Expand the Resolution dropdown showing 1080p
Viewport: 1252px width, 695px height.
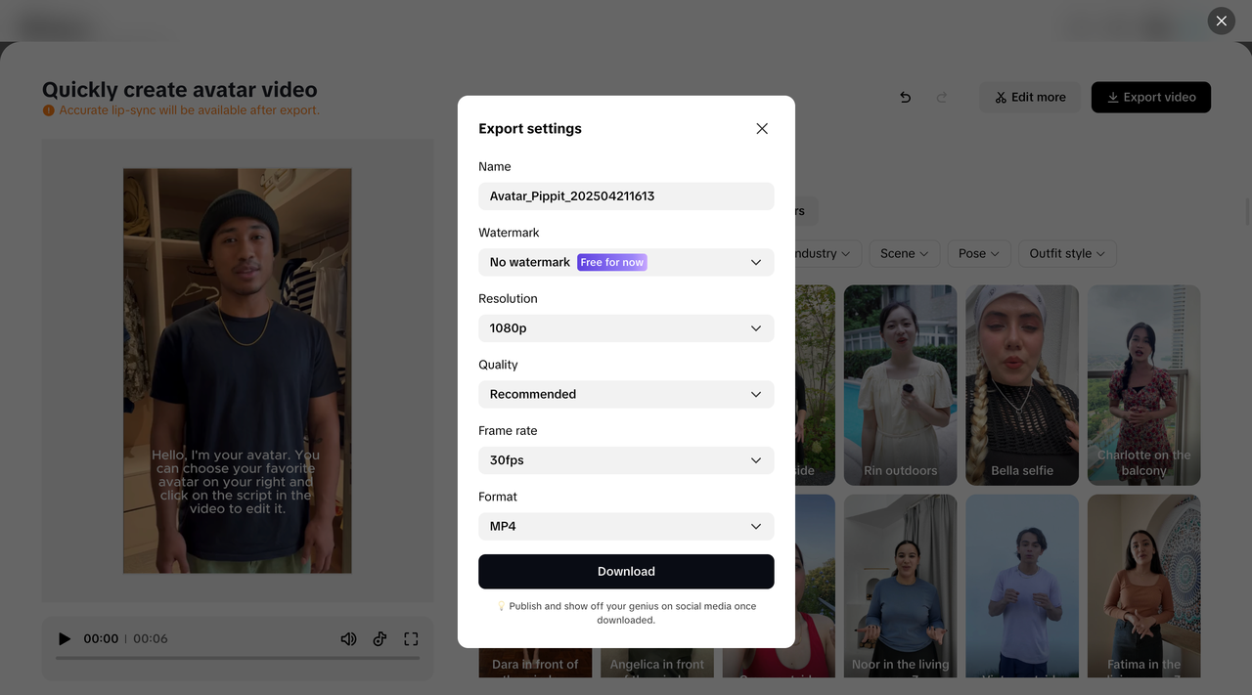[x=755, y=327]
